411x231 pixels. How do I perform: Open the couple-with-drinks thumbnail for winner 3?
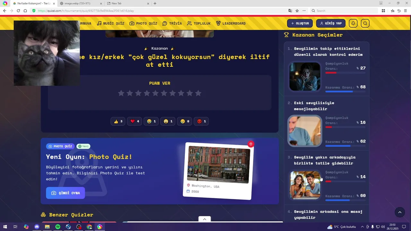pyautogui.click(x=305, y=185)
